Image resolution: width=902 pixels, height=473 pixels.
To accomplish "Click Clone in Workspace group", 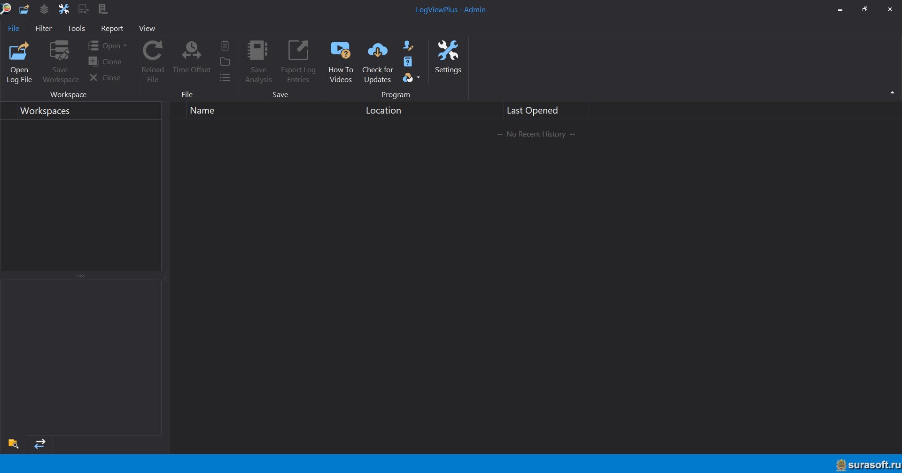I will 105,61.
